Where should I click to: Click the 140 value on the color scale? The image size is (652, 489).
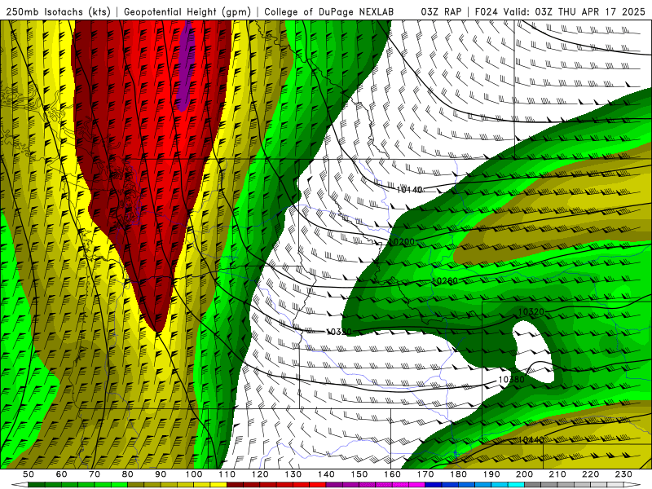327,474
